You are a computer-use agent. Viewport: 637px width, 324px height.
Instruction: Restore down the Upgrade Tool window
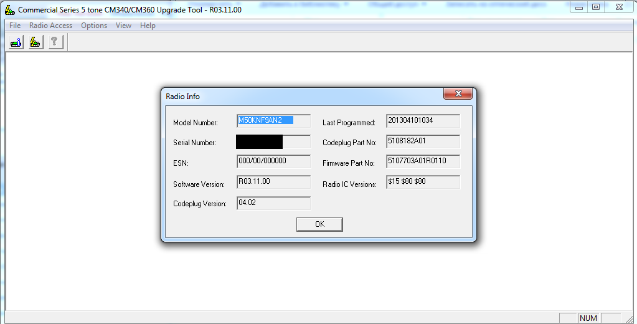tap(595, 7)
